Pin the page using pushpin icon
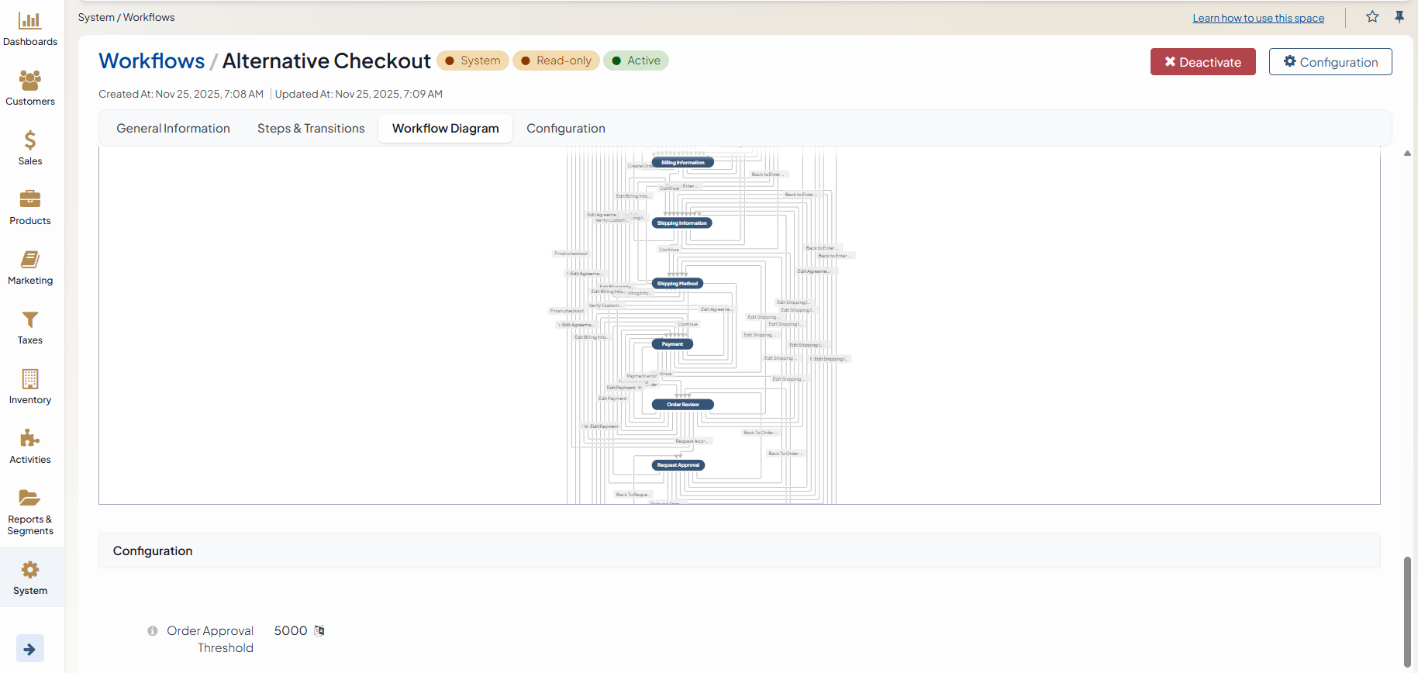 coord(1399,17)
